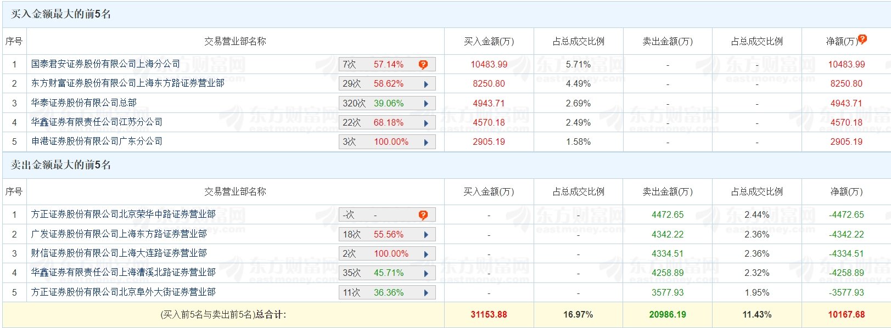Click the sell amount 4342.22 in 卖出金额 column
This screenshot has width=891, height=328.
668,235
